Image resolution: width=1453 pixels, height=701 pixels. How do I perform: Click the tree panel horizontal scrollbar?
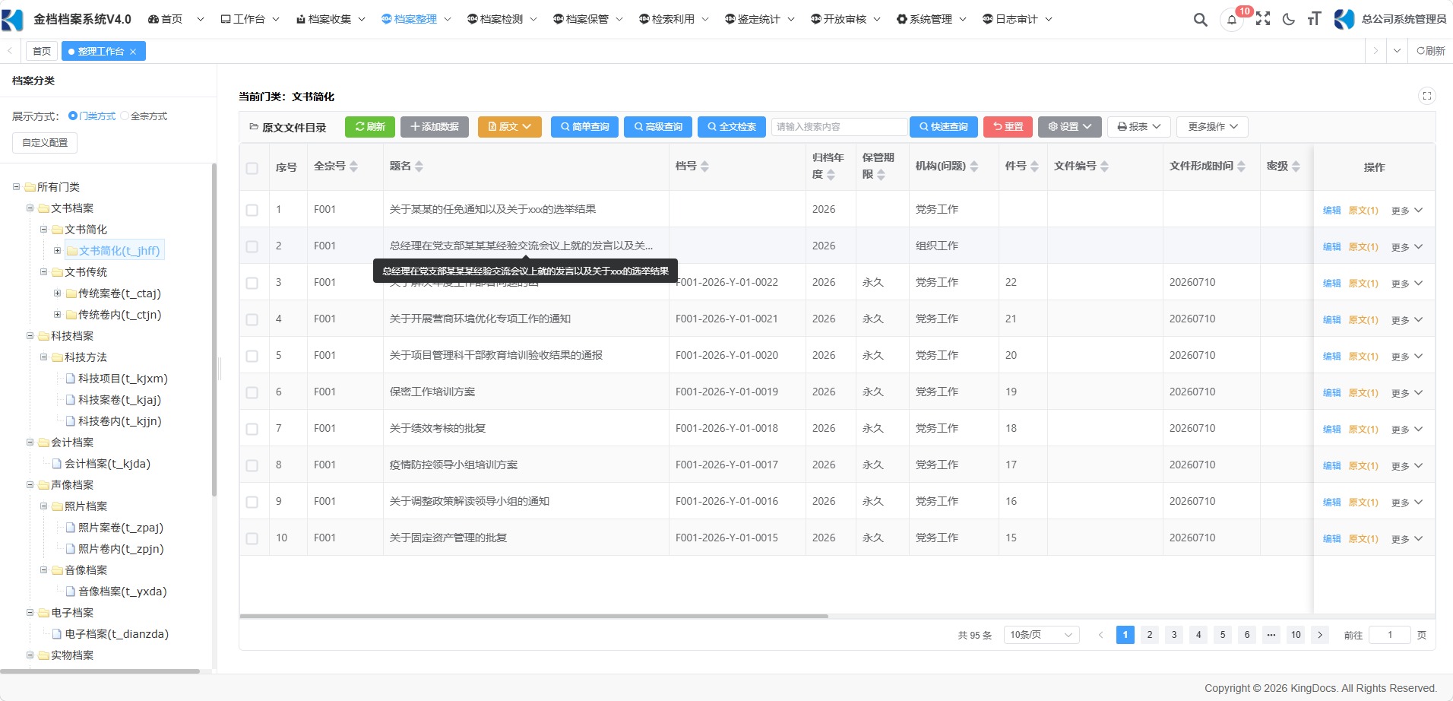click(x=100, y=671)
